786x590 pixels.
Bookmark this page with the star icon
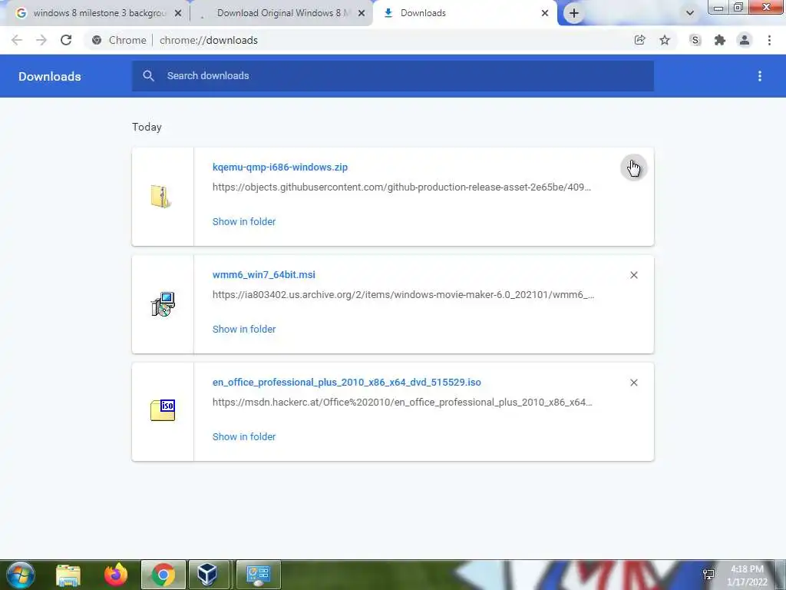tap(665, 40)
